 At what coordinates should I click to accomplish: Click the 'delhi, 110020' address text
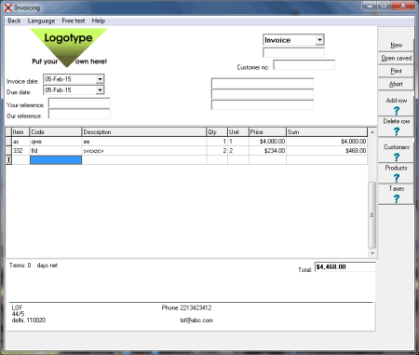29,320
